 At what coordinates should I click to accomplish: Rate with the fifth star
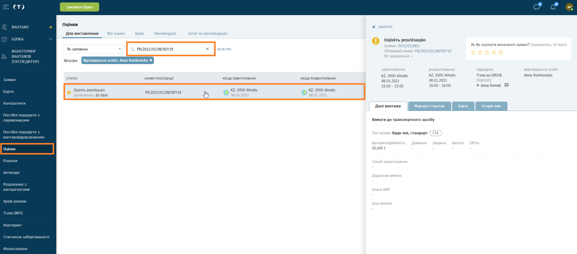coord(501,53)
